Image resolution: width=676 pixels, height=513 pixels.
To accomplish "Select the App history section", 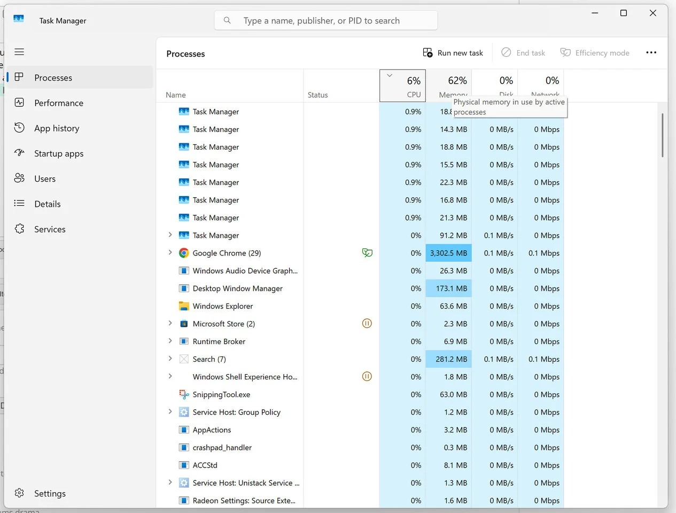I will pyautogui.click(x=57, y=128).
